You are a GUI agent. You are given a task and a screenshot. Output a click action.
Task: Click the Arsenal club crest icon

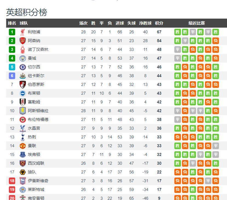(x=23, y=41)
